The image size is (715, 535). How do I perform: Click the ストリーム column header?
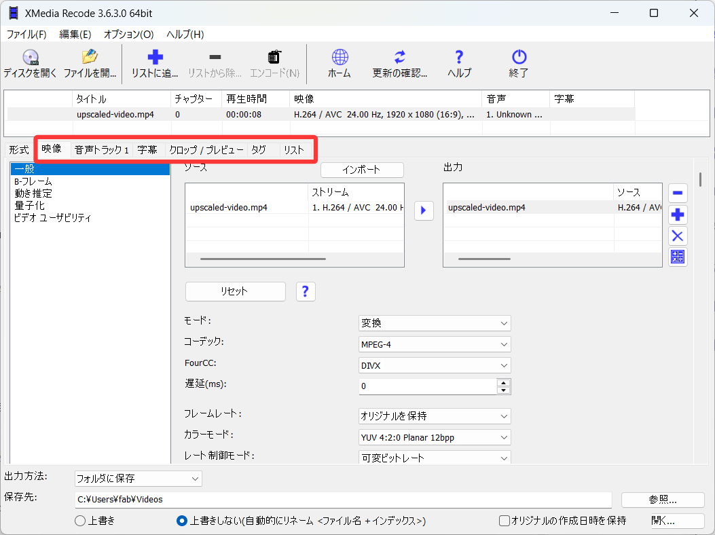coord(356,192)
